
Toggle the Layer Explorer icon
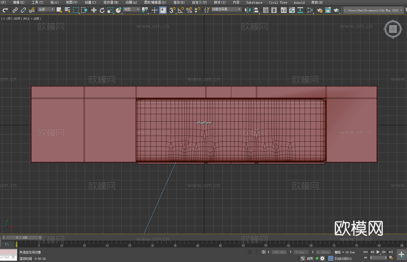[274, 10]
